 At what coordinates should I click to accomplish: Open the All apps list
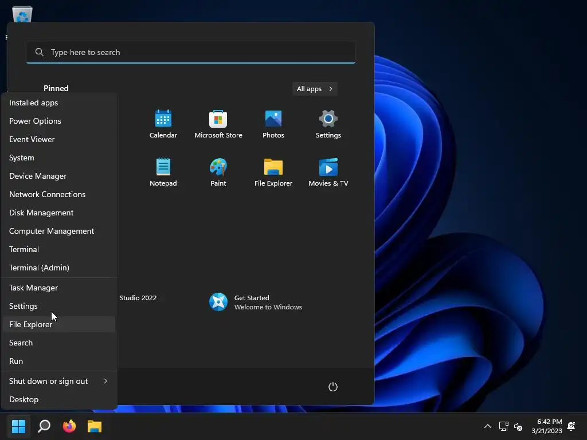tap(315, 89)
